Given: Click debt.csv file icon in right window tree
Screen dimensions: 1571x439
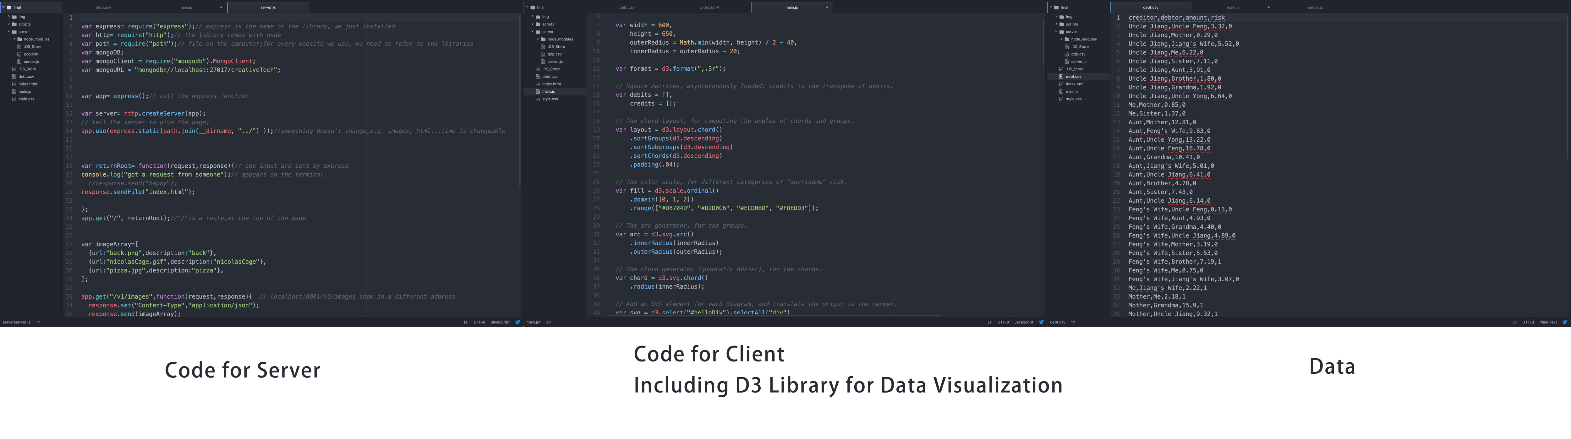Looking at the screenshot, I should tap(1062, 77).
